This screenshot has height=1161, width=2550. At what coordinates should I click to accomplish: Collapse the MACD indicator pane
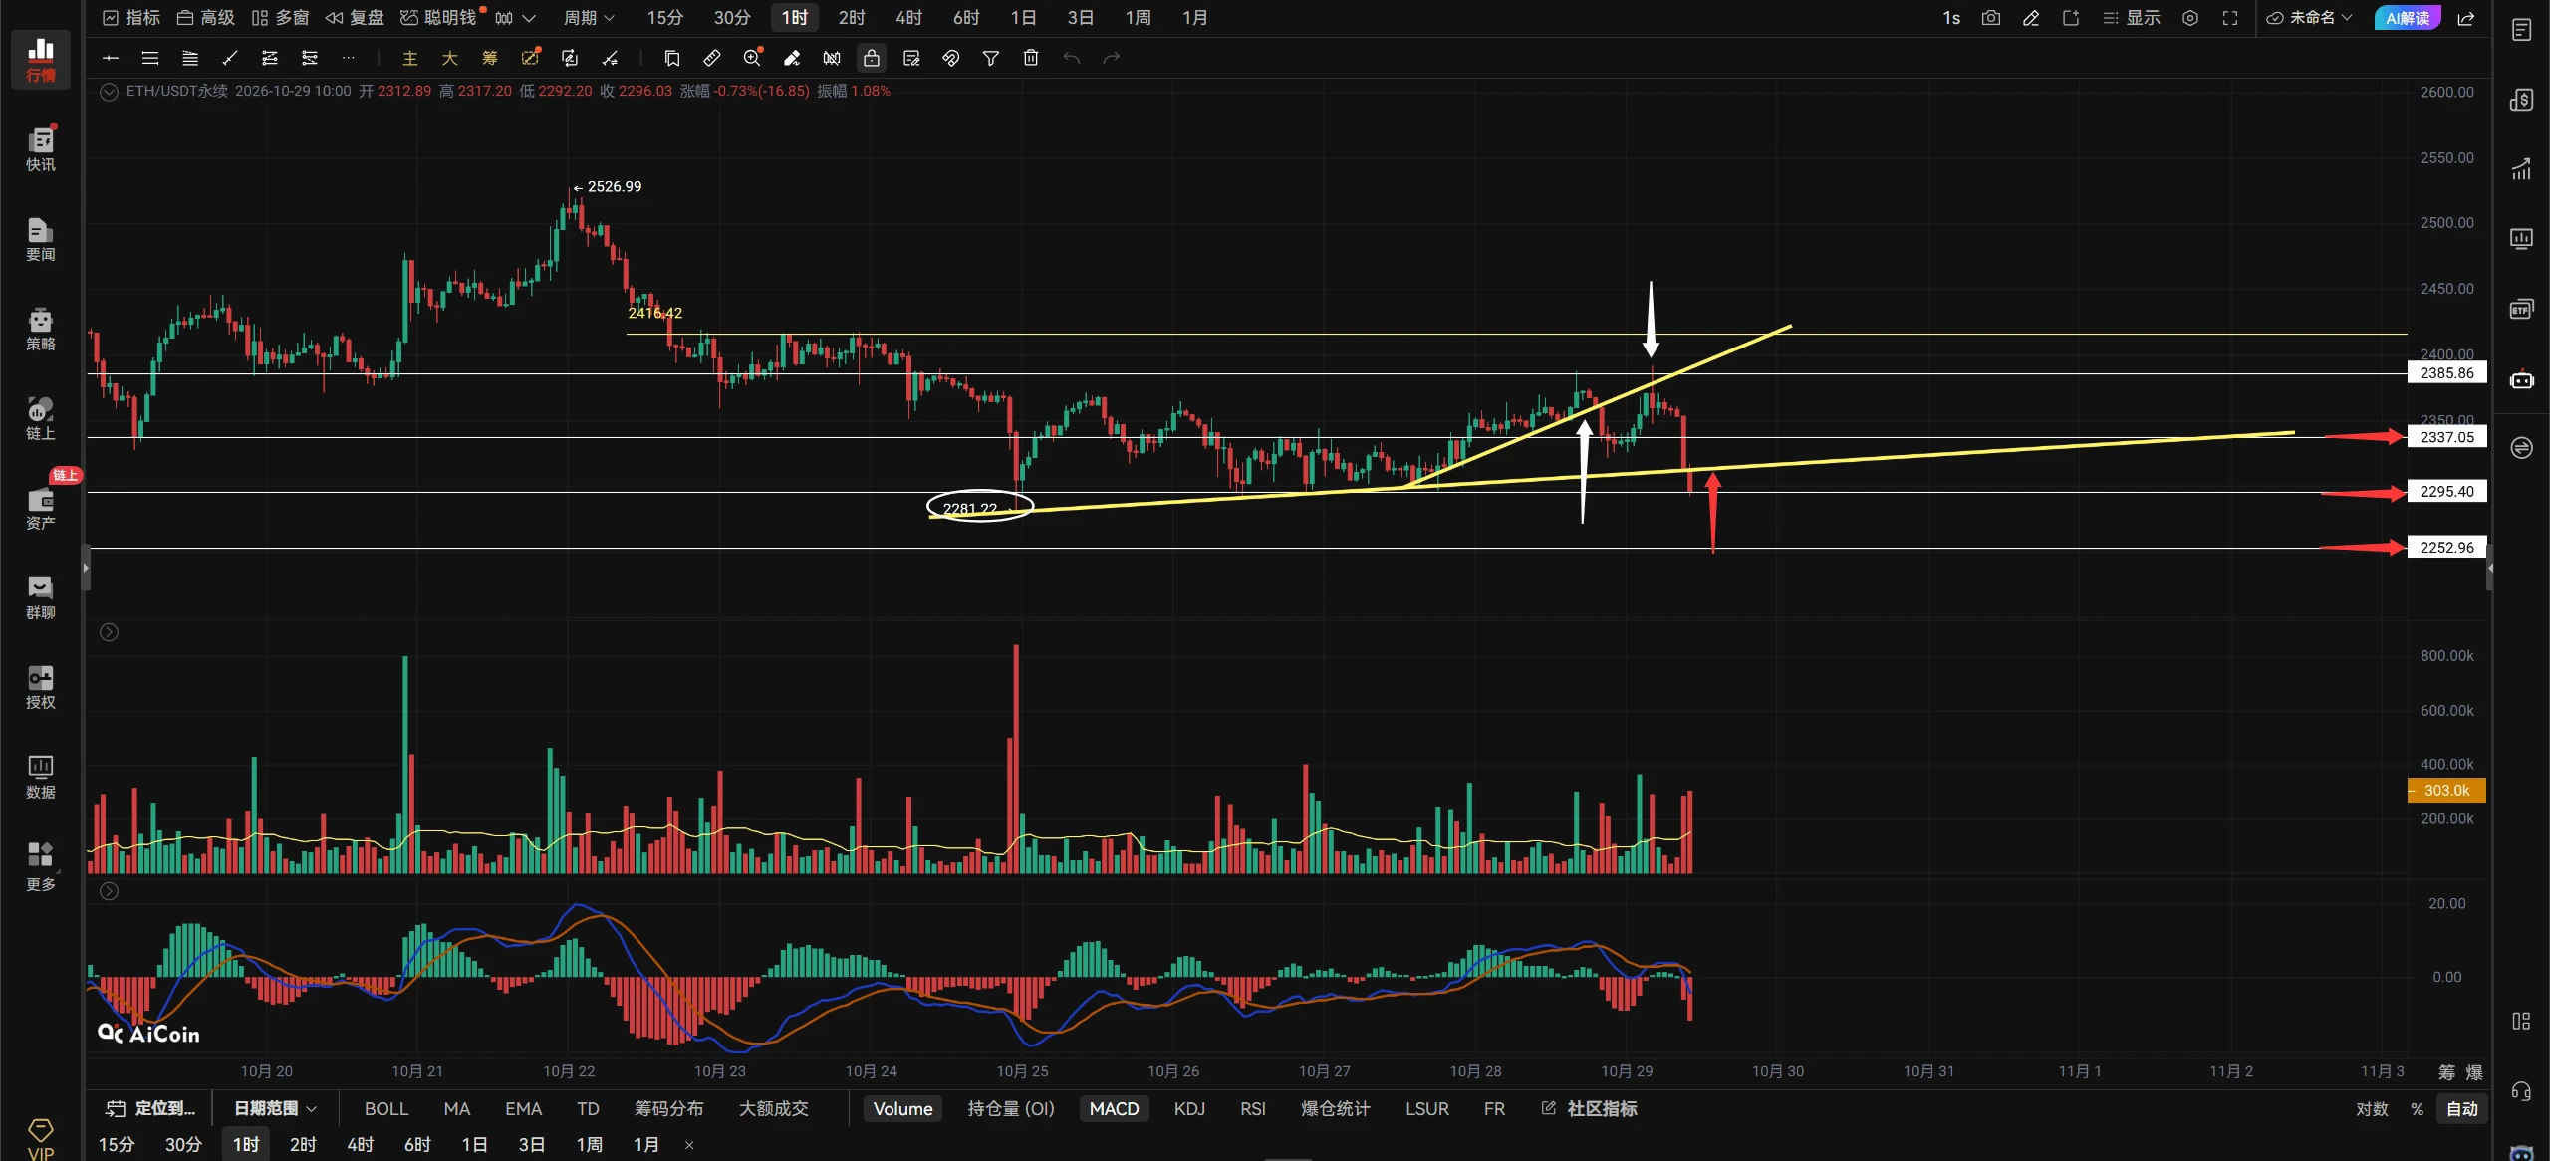pyautogui.click(x=110, y=891)
